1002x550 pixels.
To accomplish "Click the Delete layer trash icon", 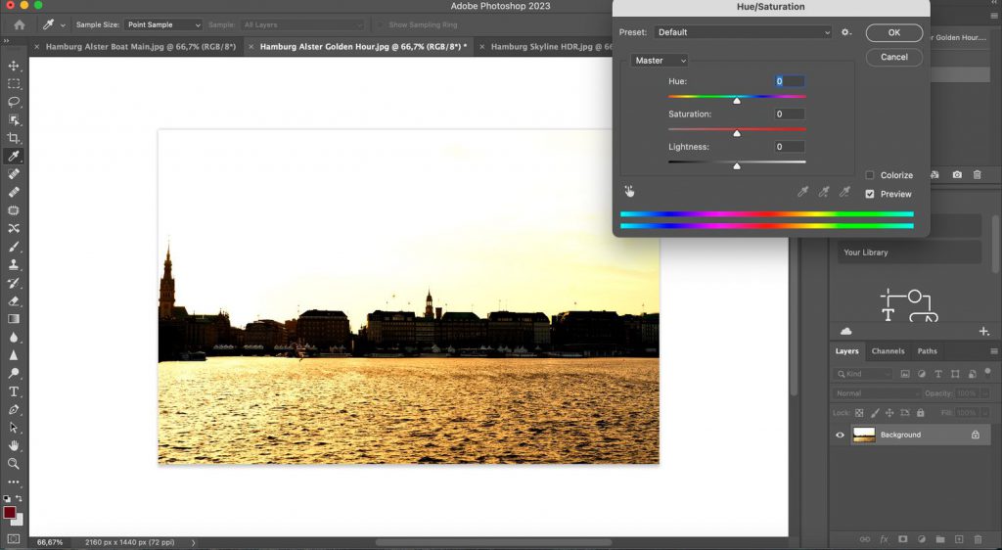I will click(978, 540).
